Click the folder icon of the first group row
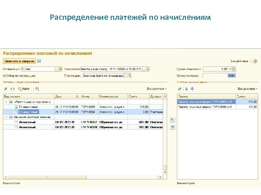 (x=11, y=102)
